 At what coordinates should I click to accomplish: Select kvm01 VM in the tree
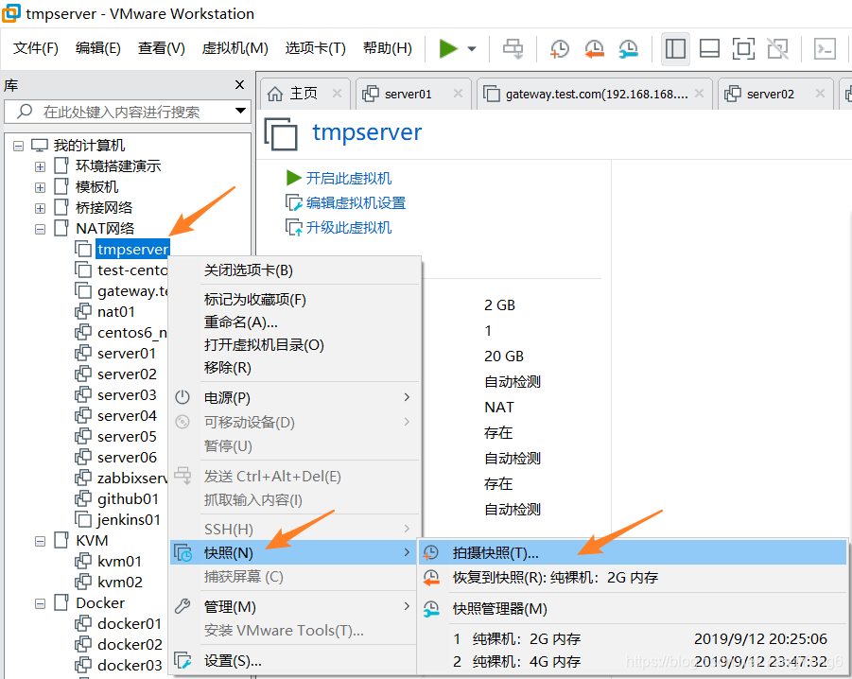point(119,561)
